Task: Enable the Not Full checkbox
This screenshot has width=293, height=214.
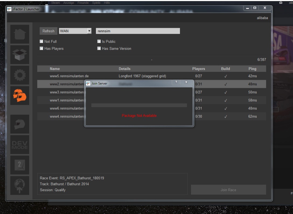Action: click(x=41, y=42)
